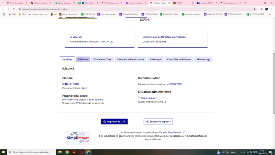This screenshot has height=155, width=275.
Task: Open the apps grid in bookmarks bar
Action: [x=4, y=14]
